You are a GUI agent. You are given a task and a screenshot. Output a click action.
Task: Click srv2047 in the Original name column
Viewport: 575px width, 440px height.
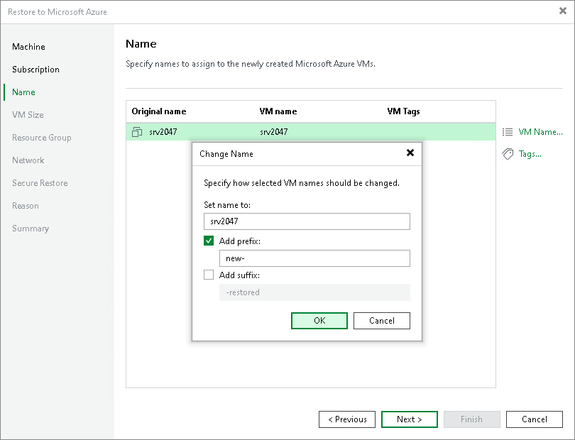(163, 132)
